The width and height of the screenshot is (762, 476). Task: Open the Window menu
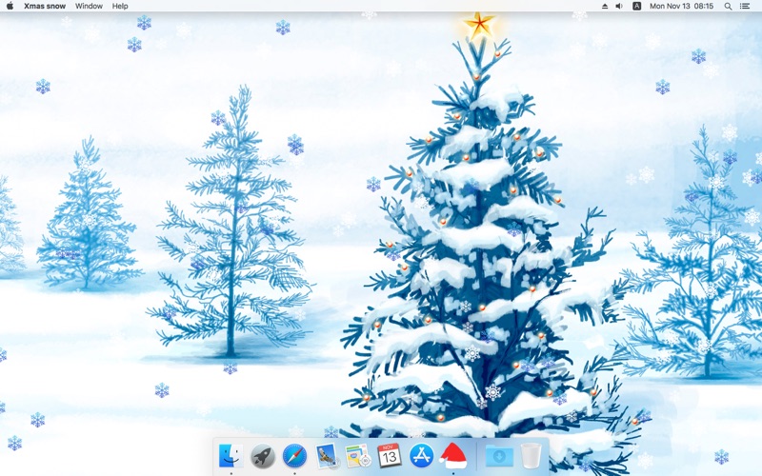pyautogui.click(x=89, y=6)
